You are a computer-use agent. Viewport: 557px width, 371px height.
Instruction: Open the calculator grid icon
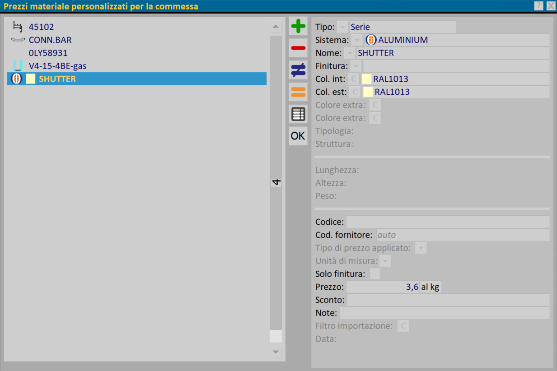pos(298,114)
